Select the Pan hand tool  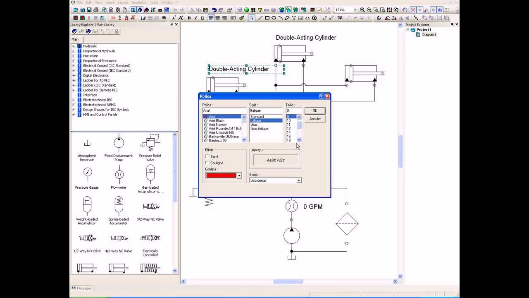(x=405, y=10)
